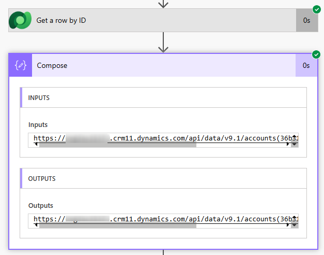Click Outputs scrollbar left arrow

(x=36, y=226)
